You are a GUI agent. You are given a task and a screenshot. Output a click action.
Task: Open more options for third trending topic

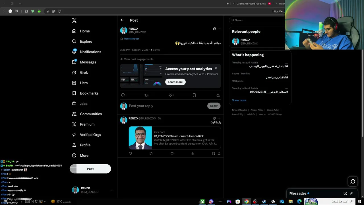tap(287, 89)
